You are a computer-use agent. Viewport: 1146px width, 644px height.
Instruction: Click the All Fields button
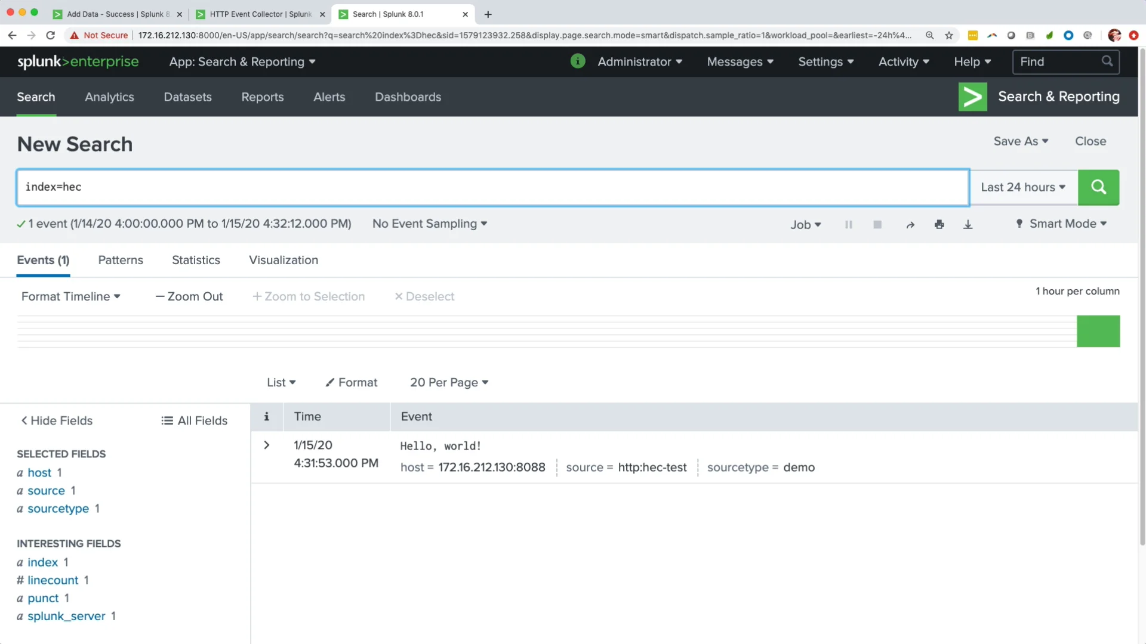tap(195, 420)
